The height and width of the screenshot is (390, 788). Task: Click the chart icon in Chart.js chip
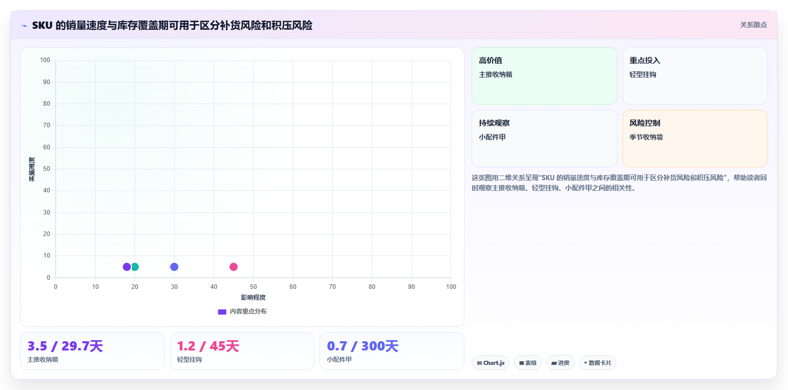click(479, 363)
